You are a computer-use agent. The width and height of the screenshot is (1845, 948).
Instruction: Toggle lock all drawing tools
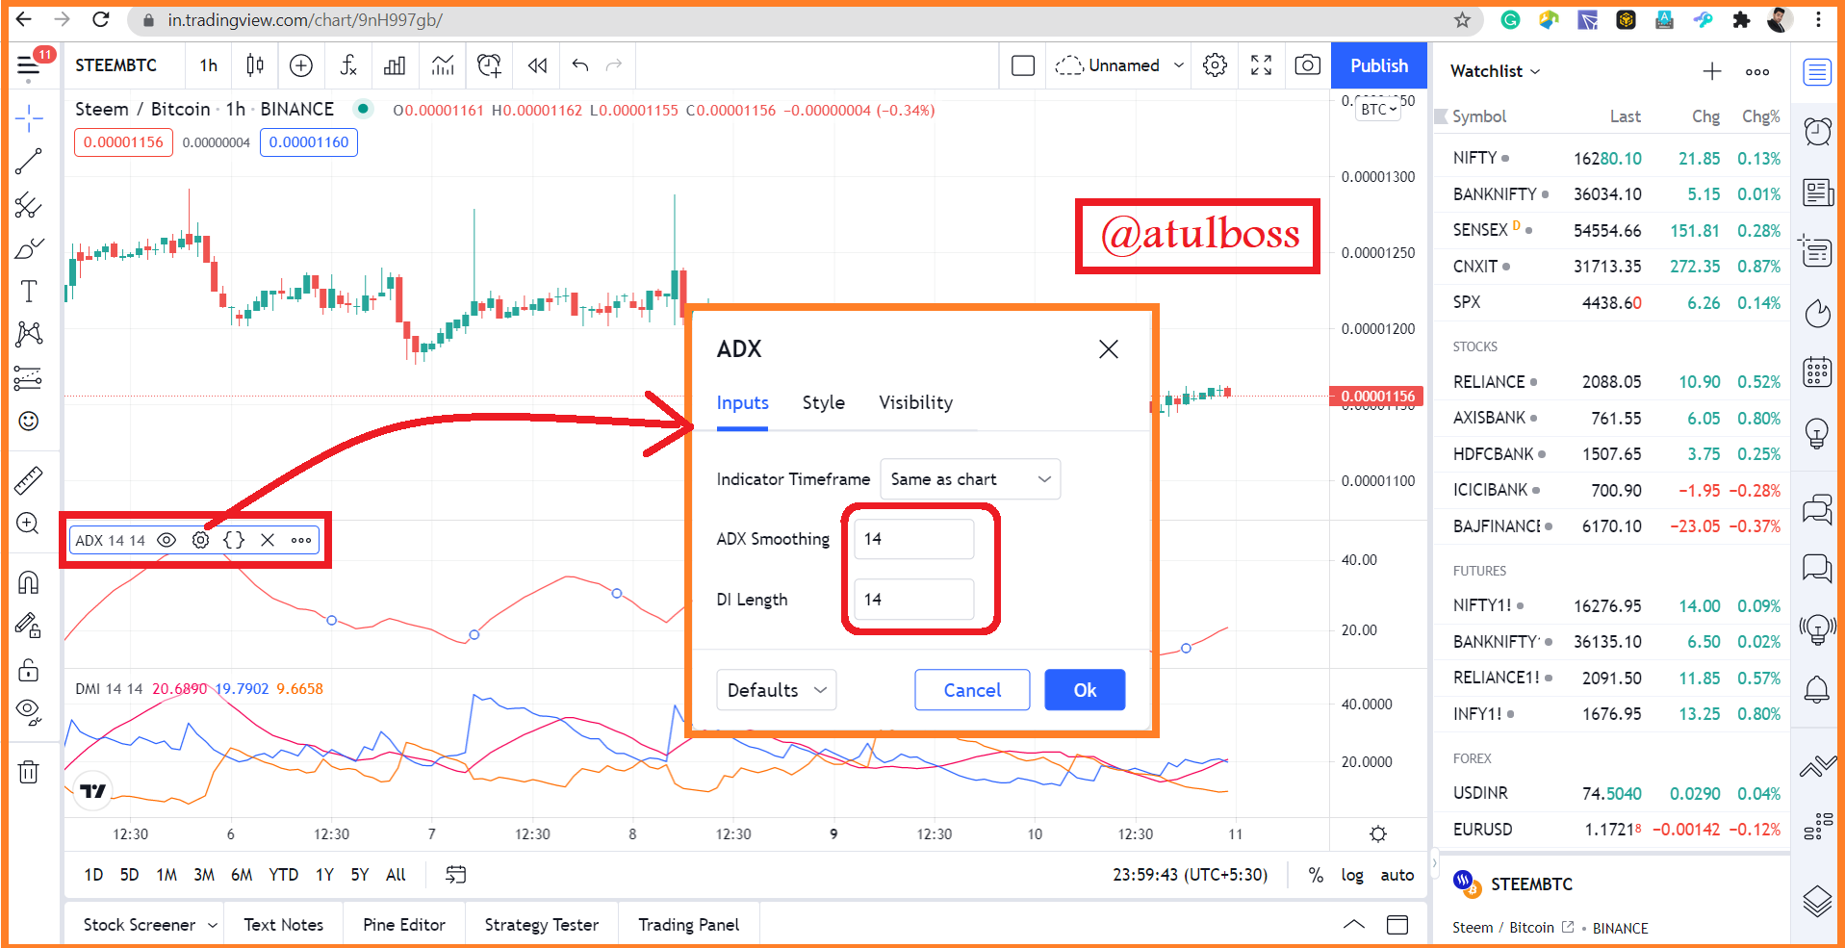29,670
